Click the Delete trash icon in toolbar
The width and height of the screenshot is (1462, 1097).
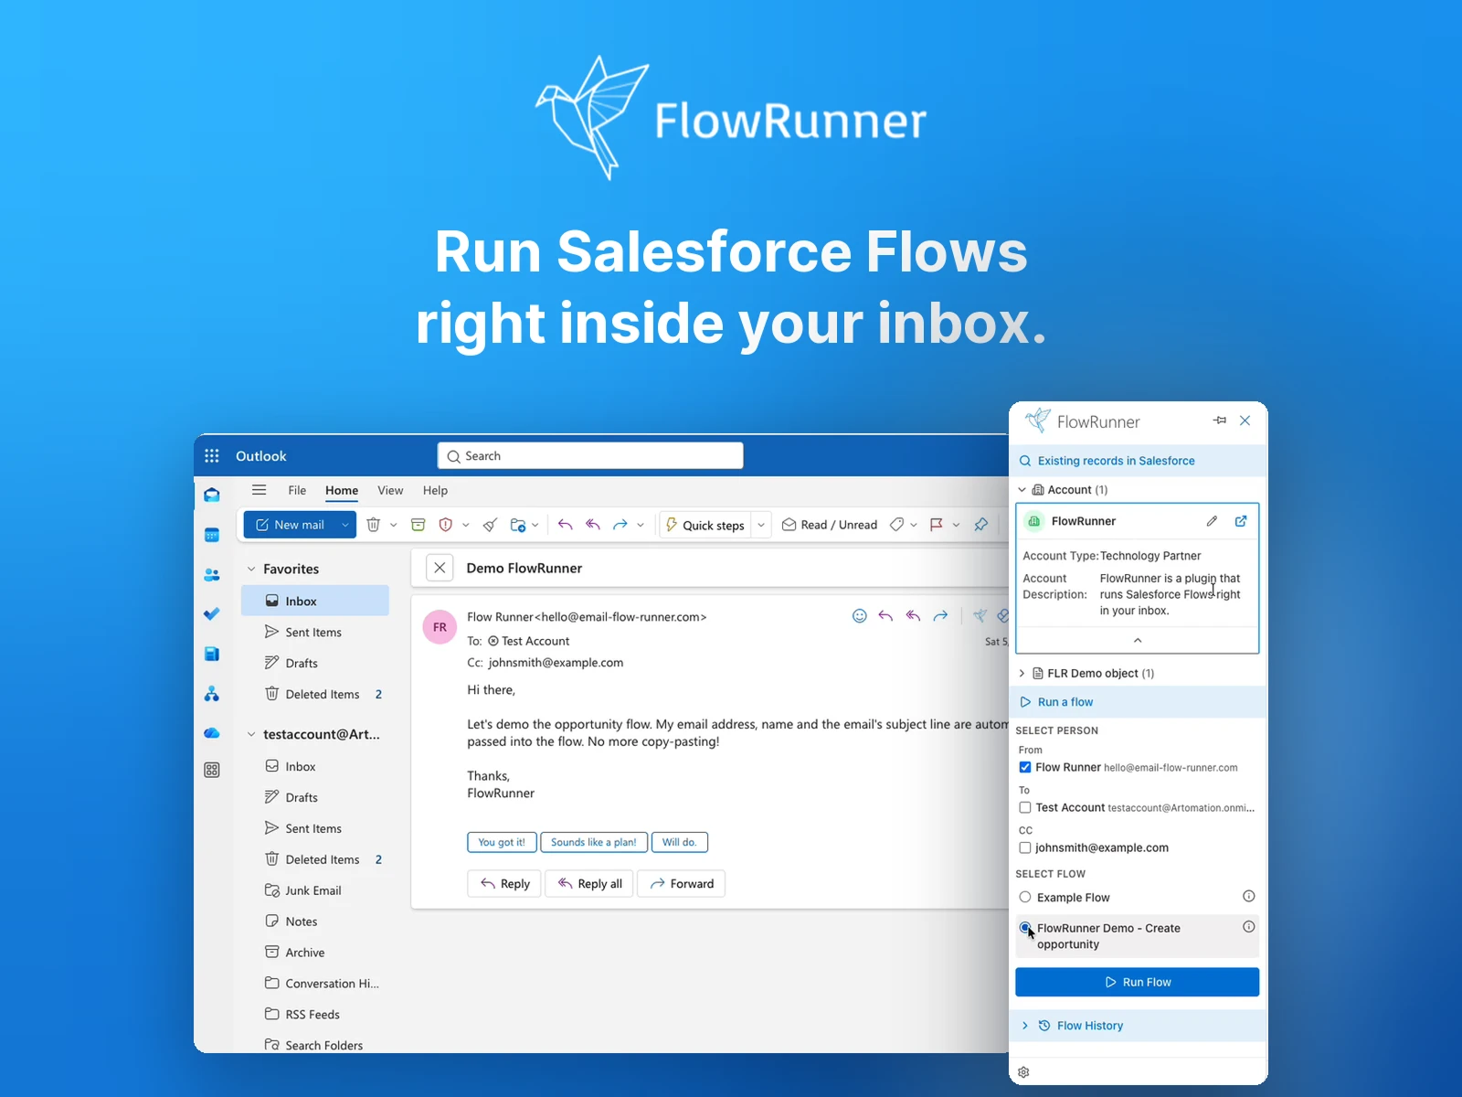pos(374,525)
